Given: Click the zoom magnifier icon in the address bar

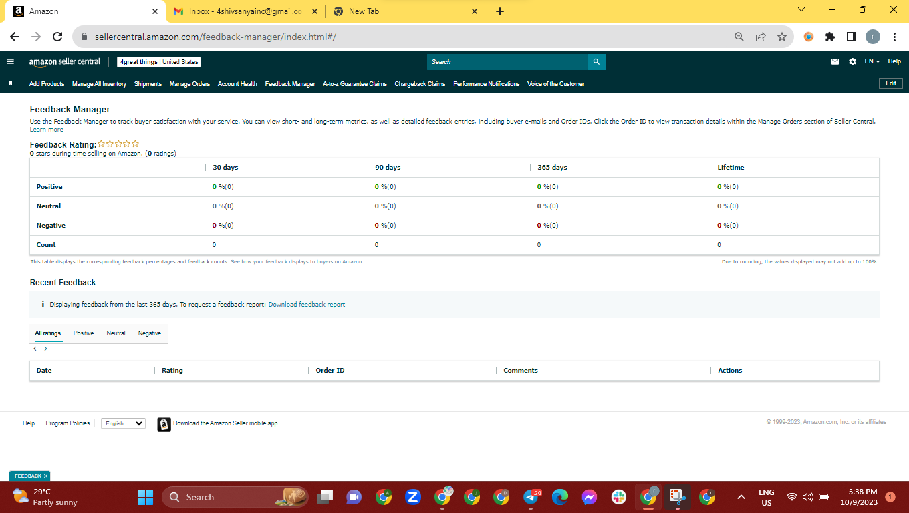Looking at the screenshot, I should (739, 37).
